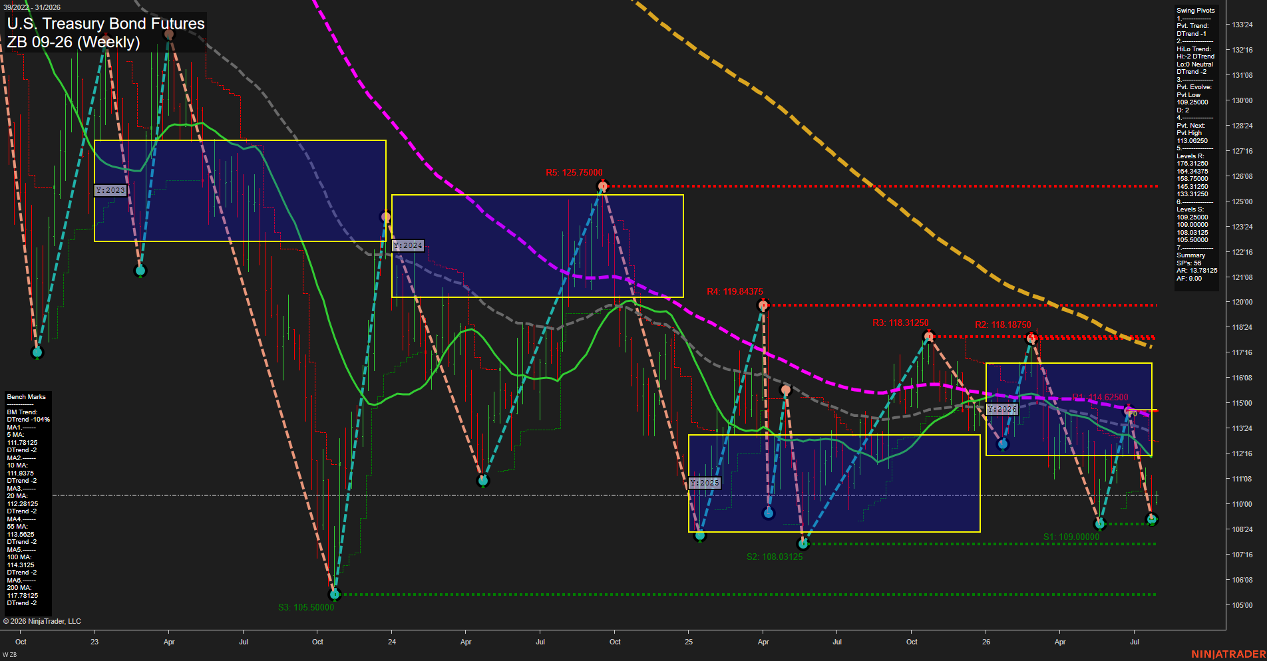Select the Y:2024 yearly range tag
This screenshot has width=1267, height=661.
click(408, 245)
